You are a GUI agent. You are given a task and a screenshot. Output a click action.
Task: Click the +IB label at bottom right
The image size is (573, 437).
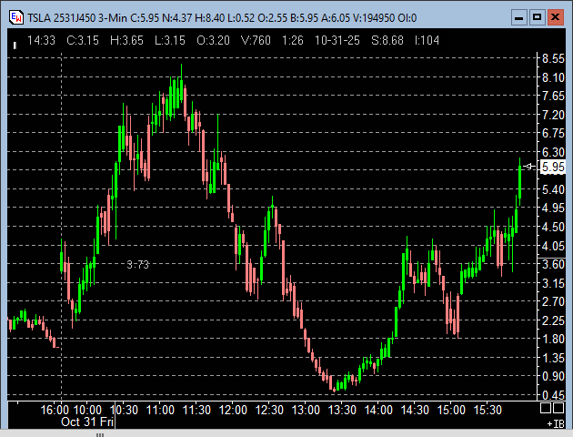(554, 423)
